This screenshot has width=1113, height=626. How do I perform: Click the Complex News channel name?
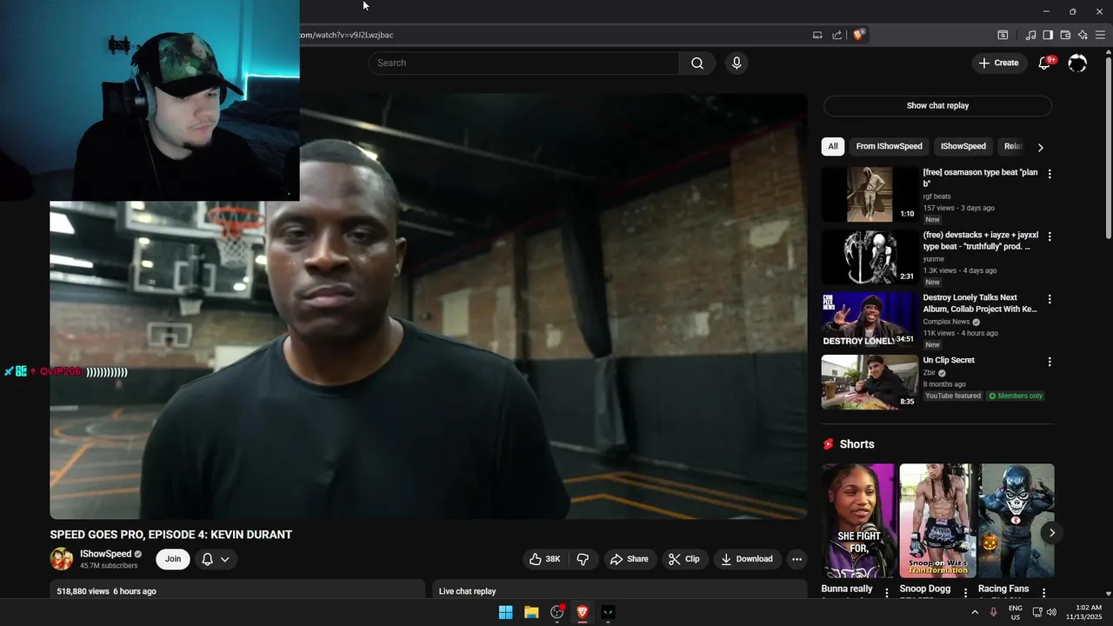(x=946, y=322)
